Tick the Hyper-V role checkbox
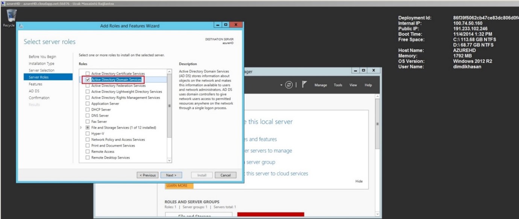The width and height of the screenshot is (519, 219). tap(88, 134)
